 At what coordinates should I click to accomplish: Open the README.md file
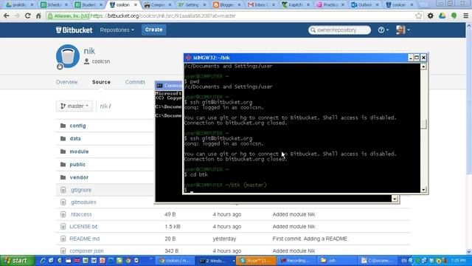(x=85, y=239)
